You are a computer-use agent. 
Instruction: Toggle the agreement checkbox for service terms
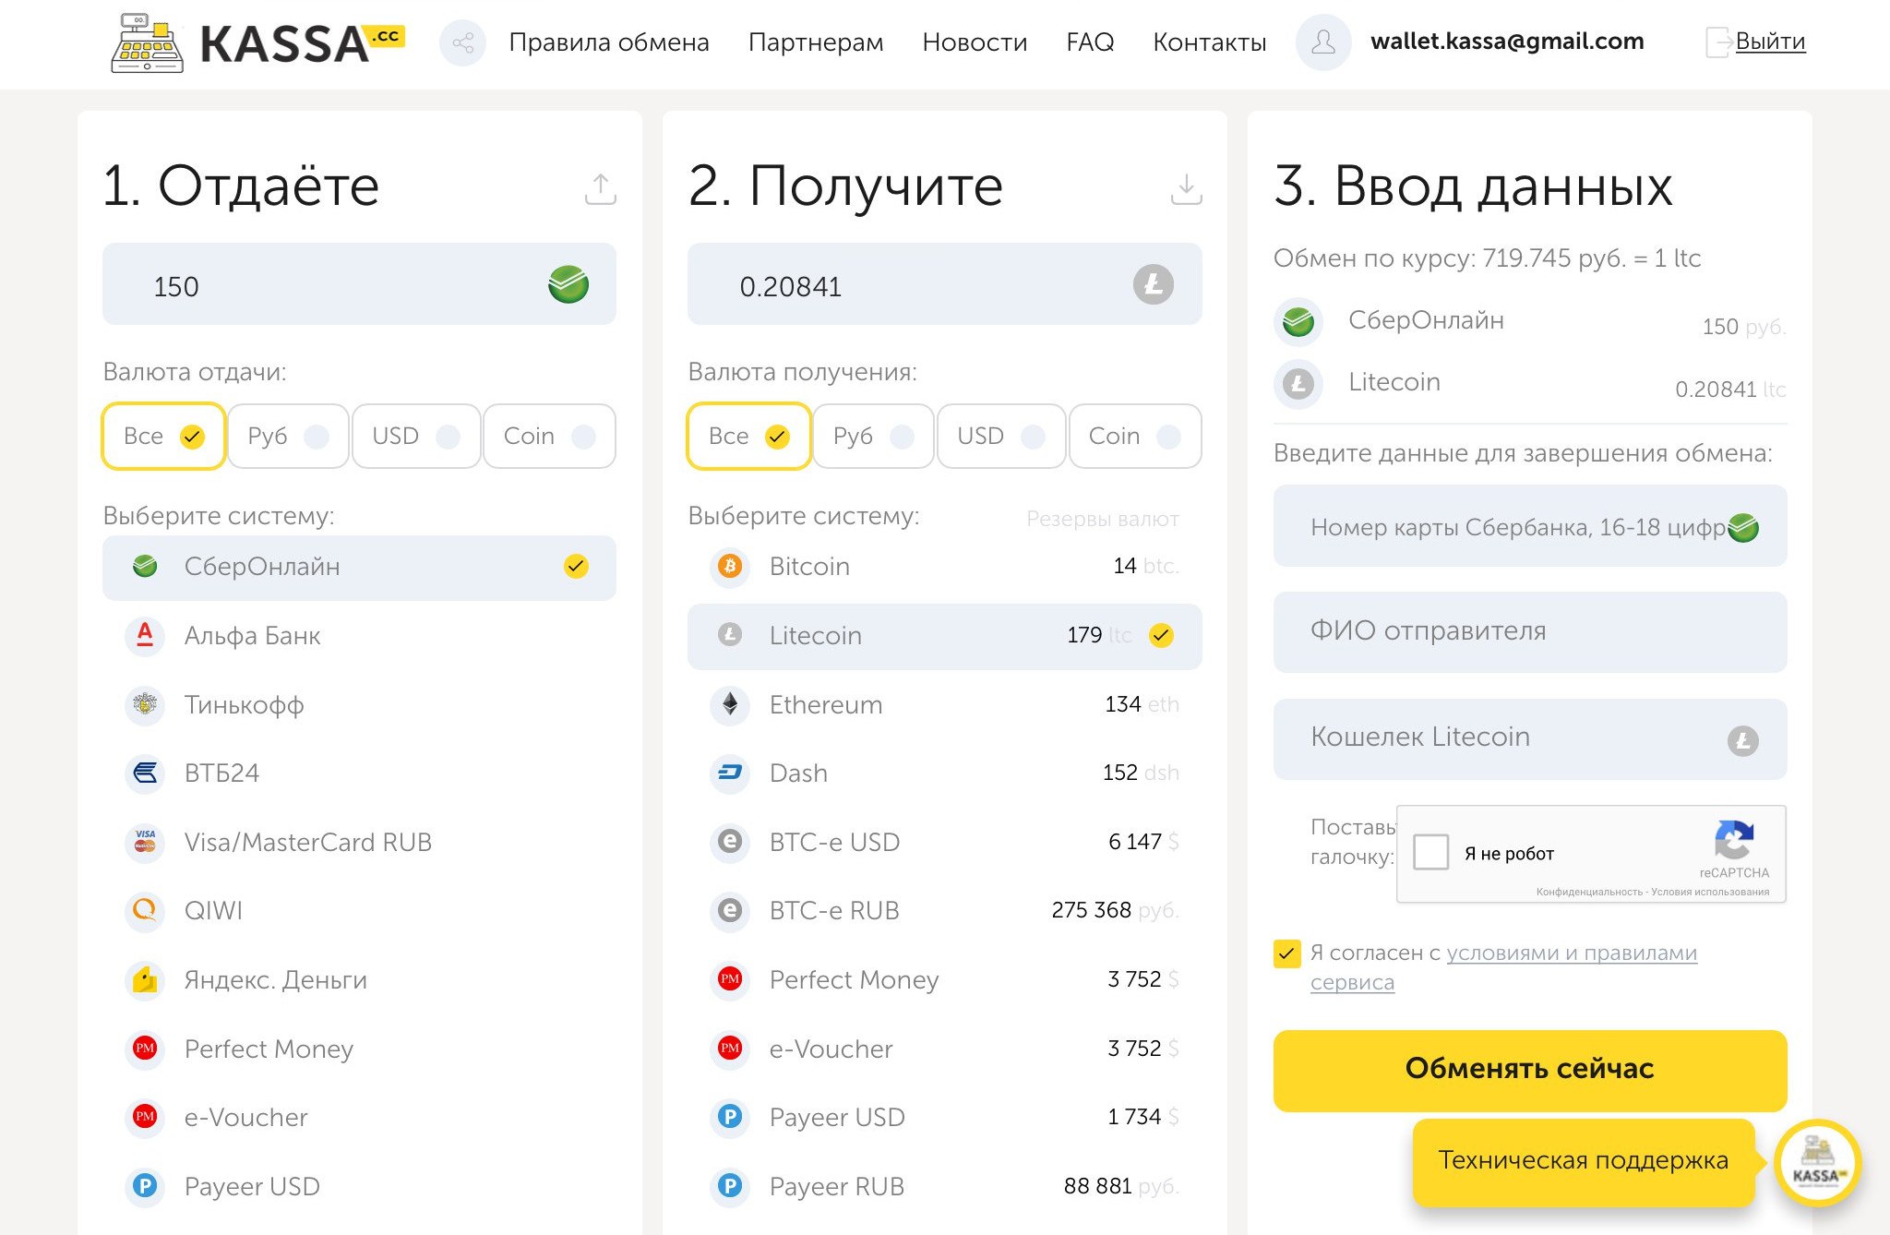point(1286,953)
